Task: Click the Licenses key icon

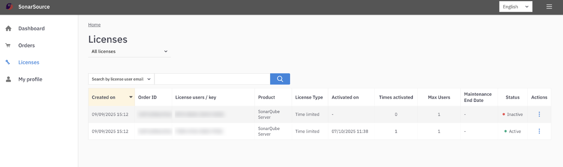Action: [8, 62]
